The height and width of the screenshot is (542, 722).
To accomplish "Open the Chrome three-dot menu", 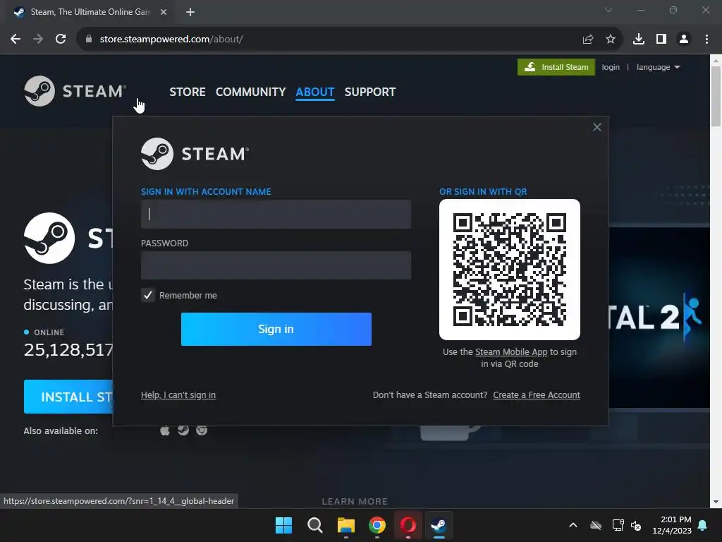I will pyautogui.click(x=706, y=40).
